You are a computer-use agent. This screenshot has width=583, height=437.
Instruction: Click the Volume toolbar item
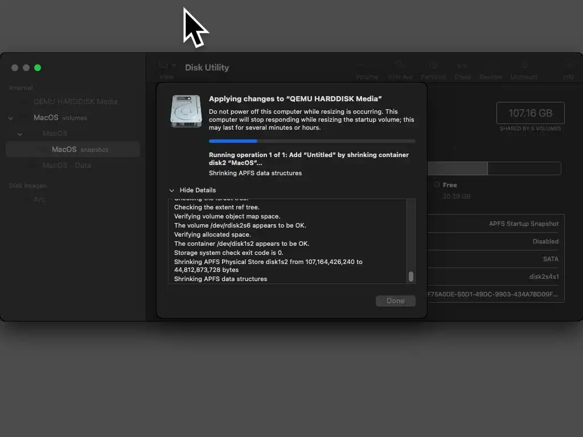click(x=367, y=69)
